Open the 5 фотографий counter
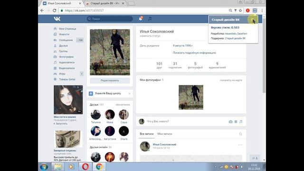The height and width of the screenshot is (171, 304). click(195, 65)
